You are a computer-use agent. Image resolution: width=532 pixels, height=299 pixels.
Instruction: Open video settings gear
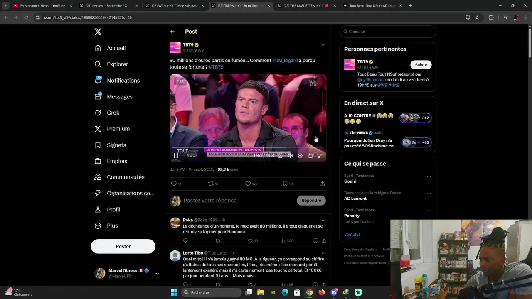click(300, 156)
